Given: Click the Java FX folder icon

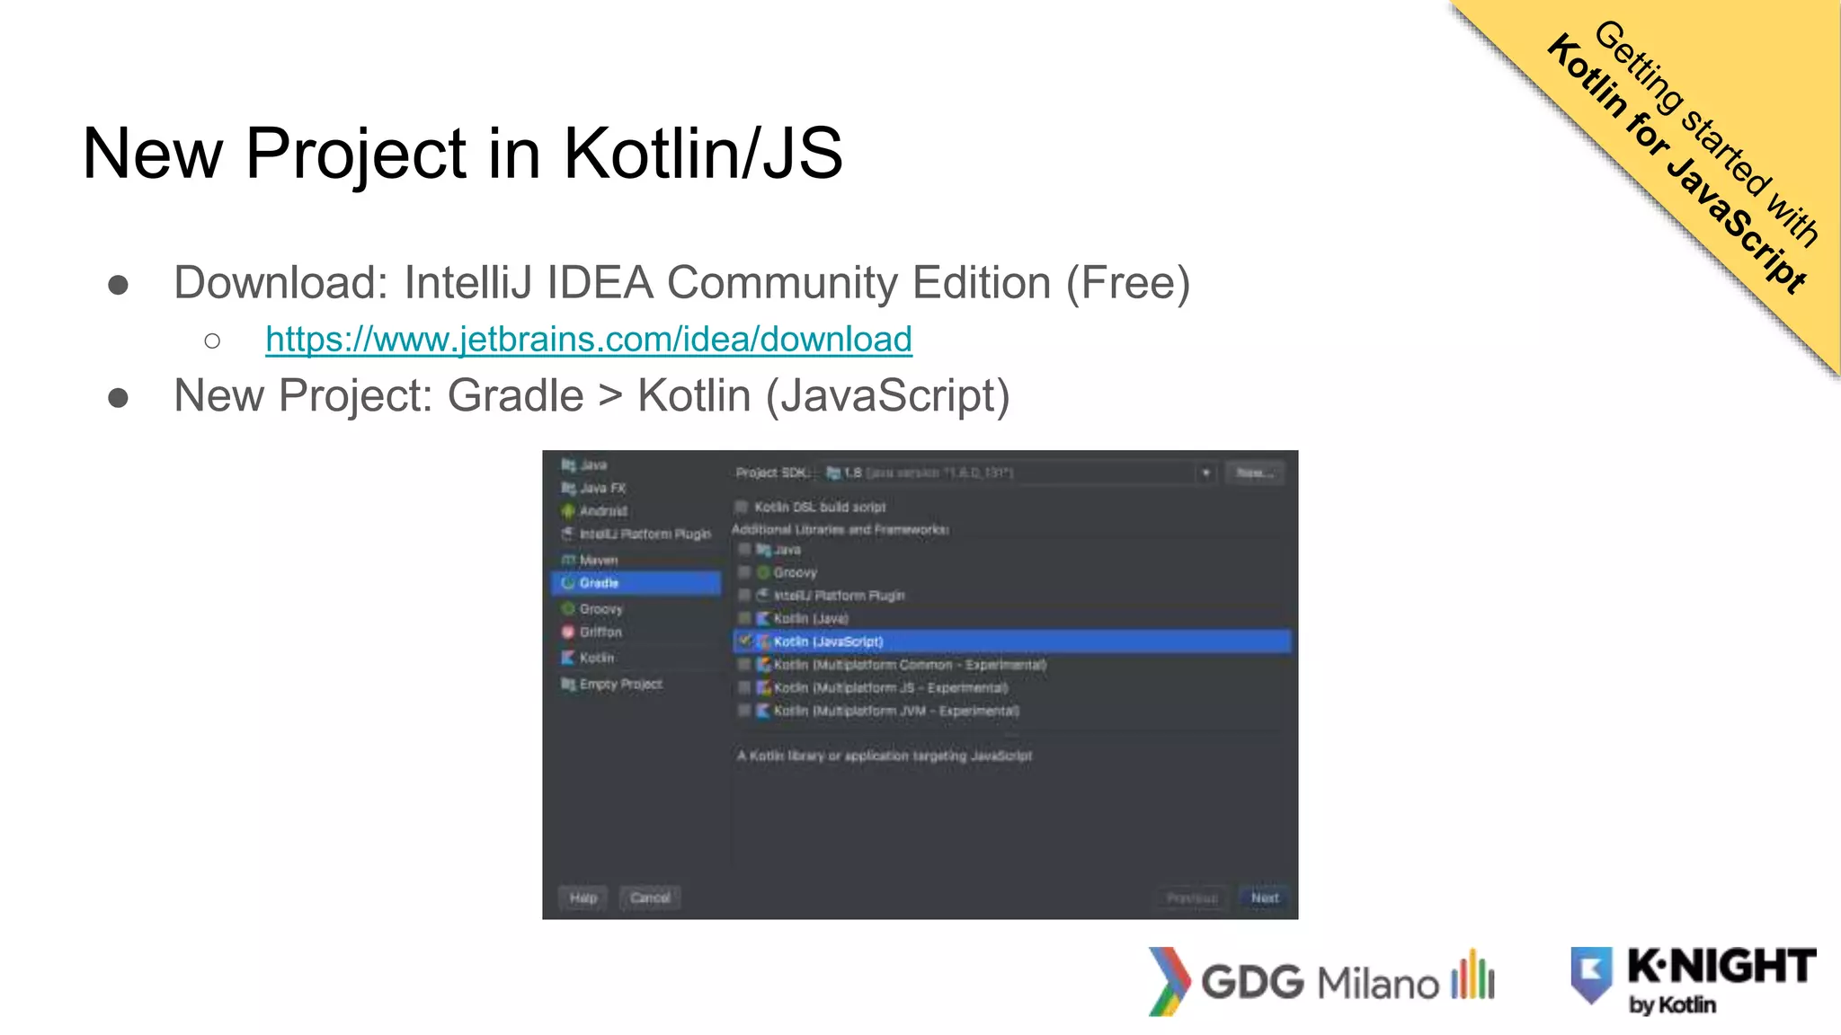Looking at the screenshot, I should tap(568, 488).
